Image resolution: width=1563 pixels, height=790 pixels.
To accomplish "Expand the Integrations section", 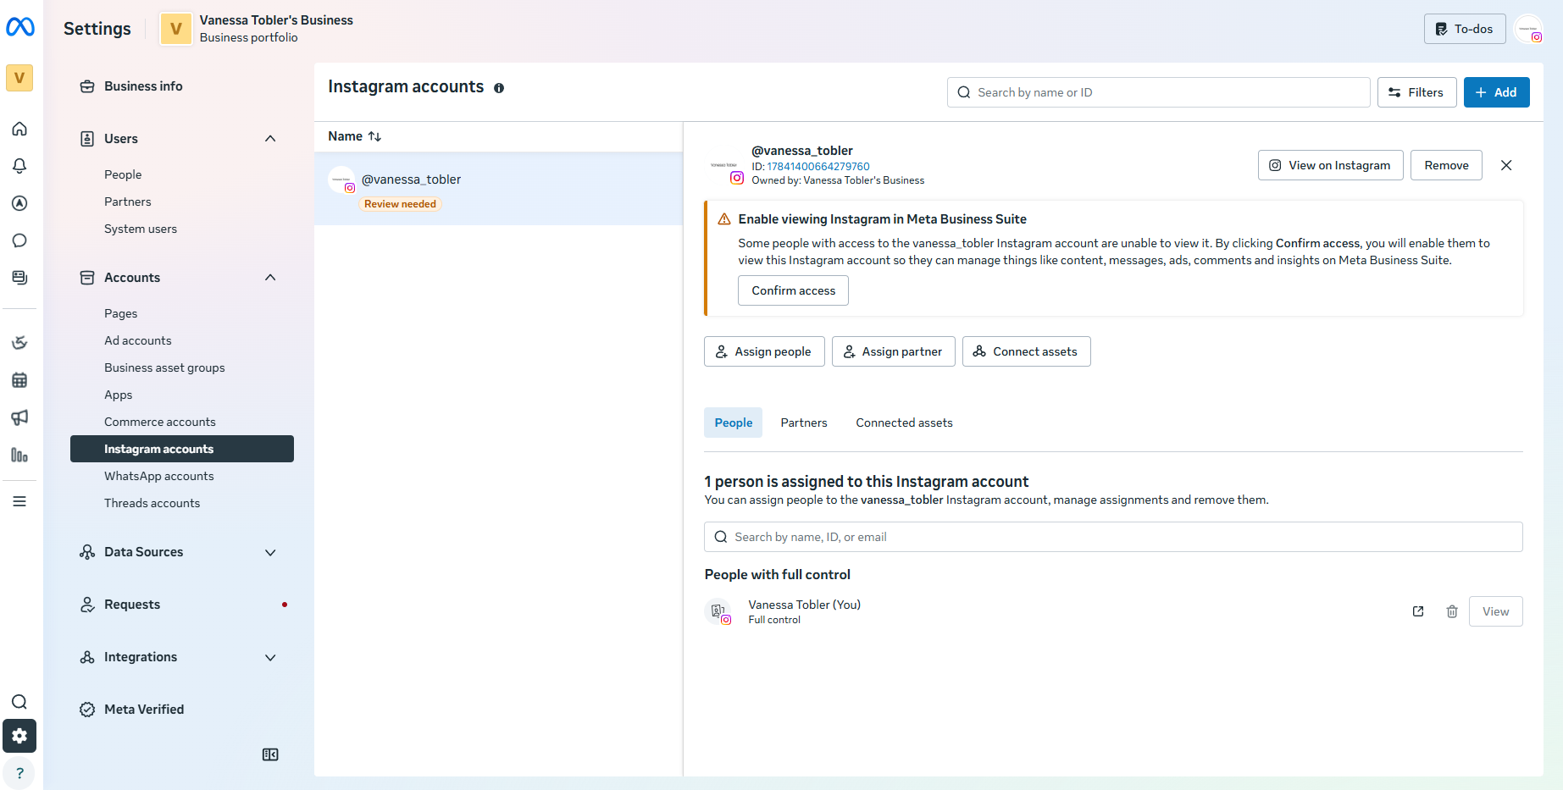I will (x=270, y=657).
